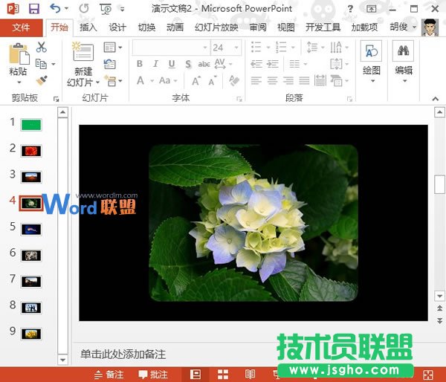
Task: Switch to the 切换 Transitions tab
Action: [146, 27]
